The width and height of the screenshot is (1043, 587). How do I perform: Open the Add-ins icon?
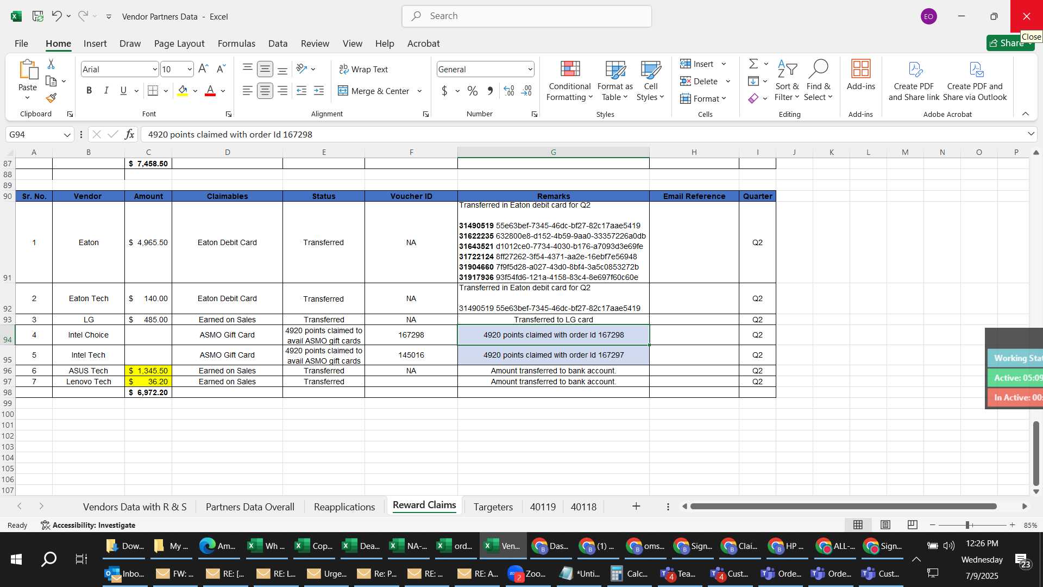[x=861, y=75]
